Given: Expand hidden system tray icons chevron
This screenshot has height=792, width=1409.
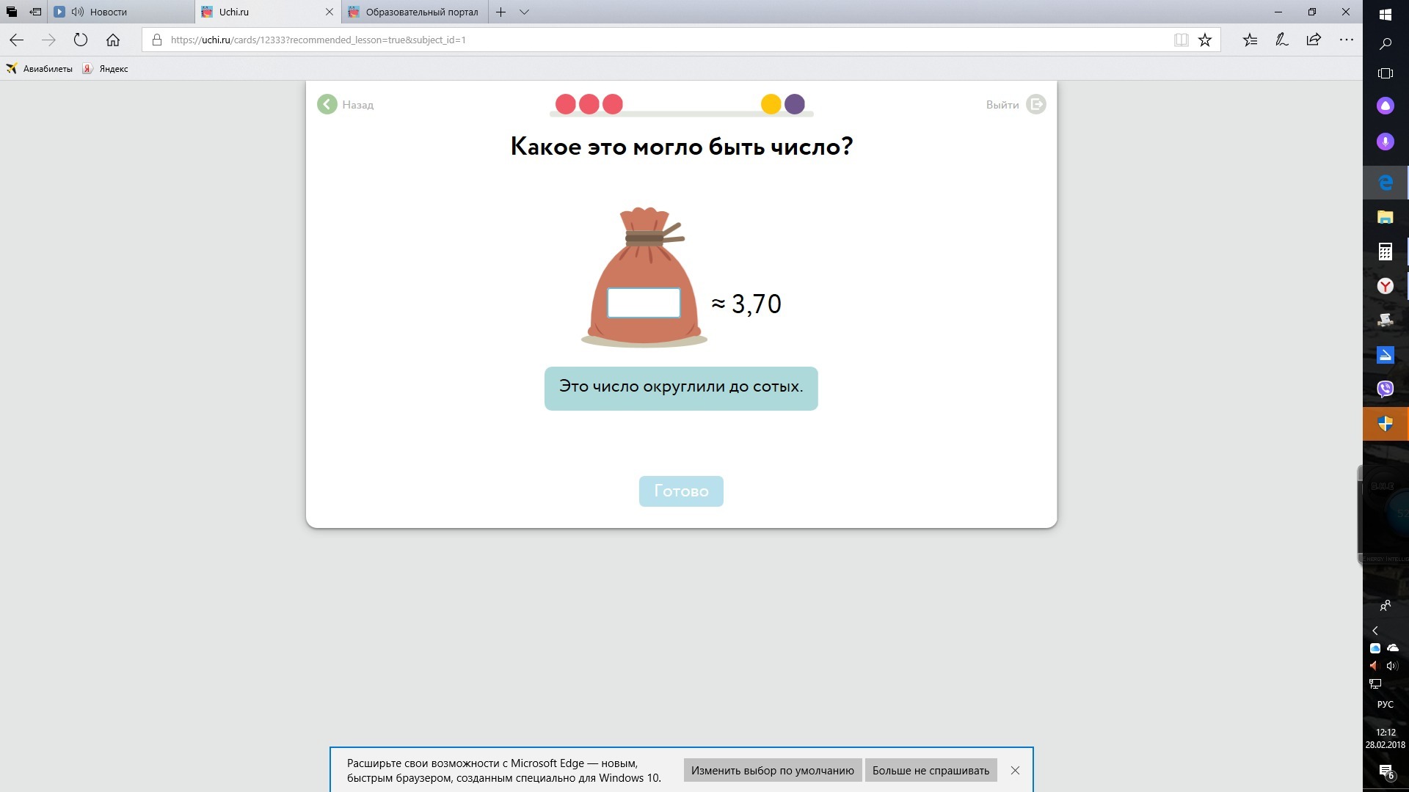Looking at the screenshot, I should coord(1375,631).
